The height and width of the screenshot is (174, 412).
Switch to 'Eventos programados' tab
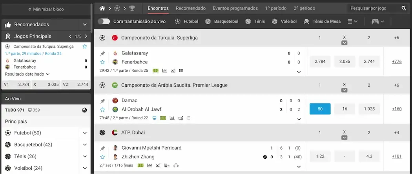(x=235, y=8)
